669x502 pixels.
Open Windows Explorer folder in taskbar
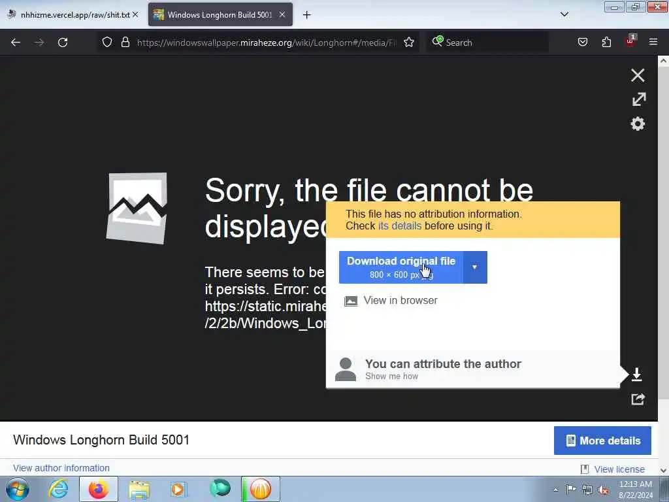(x=139, y=489)
